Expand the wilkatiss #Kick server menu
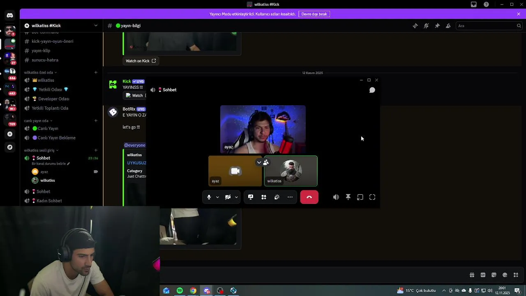Viewport: 526px width, 296px height. [x=96, y=25]
